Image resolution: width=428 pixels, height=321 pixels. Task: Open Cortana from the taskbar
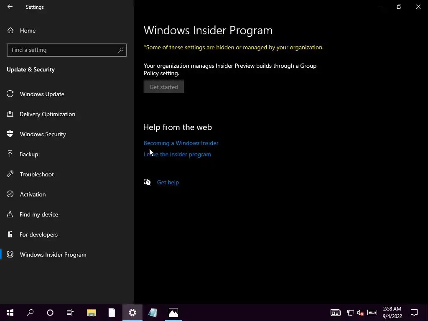pos(50,313)
